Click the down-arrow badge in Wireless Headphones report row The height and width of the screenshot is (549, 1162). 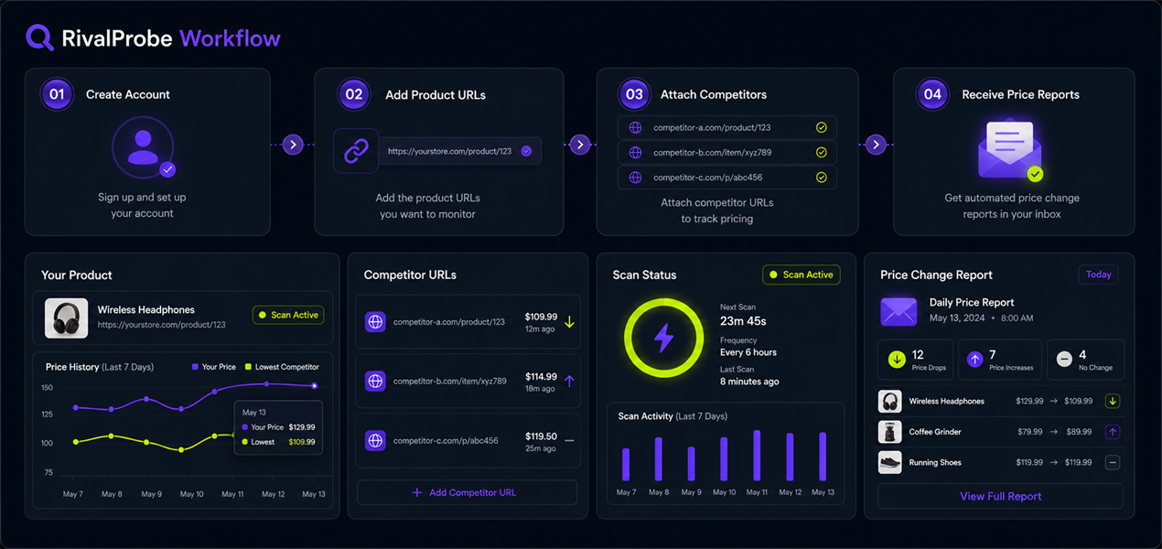1113,401
